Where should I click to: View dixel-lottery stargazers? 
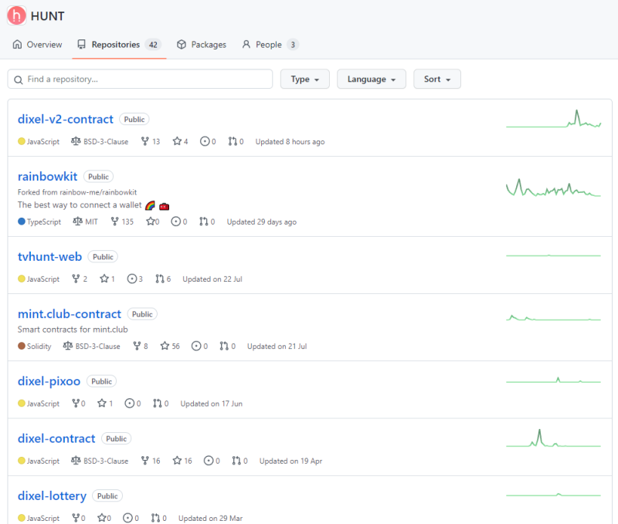coord(104,518)
